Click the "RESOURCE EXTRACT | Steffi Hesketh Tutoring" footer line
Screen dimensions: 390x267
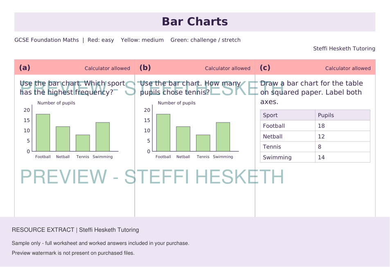click(x=75, y=230)
